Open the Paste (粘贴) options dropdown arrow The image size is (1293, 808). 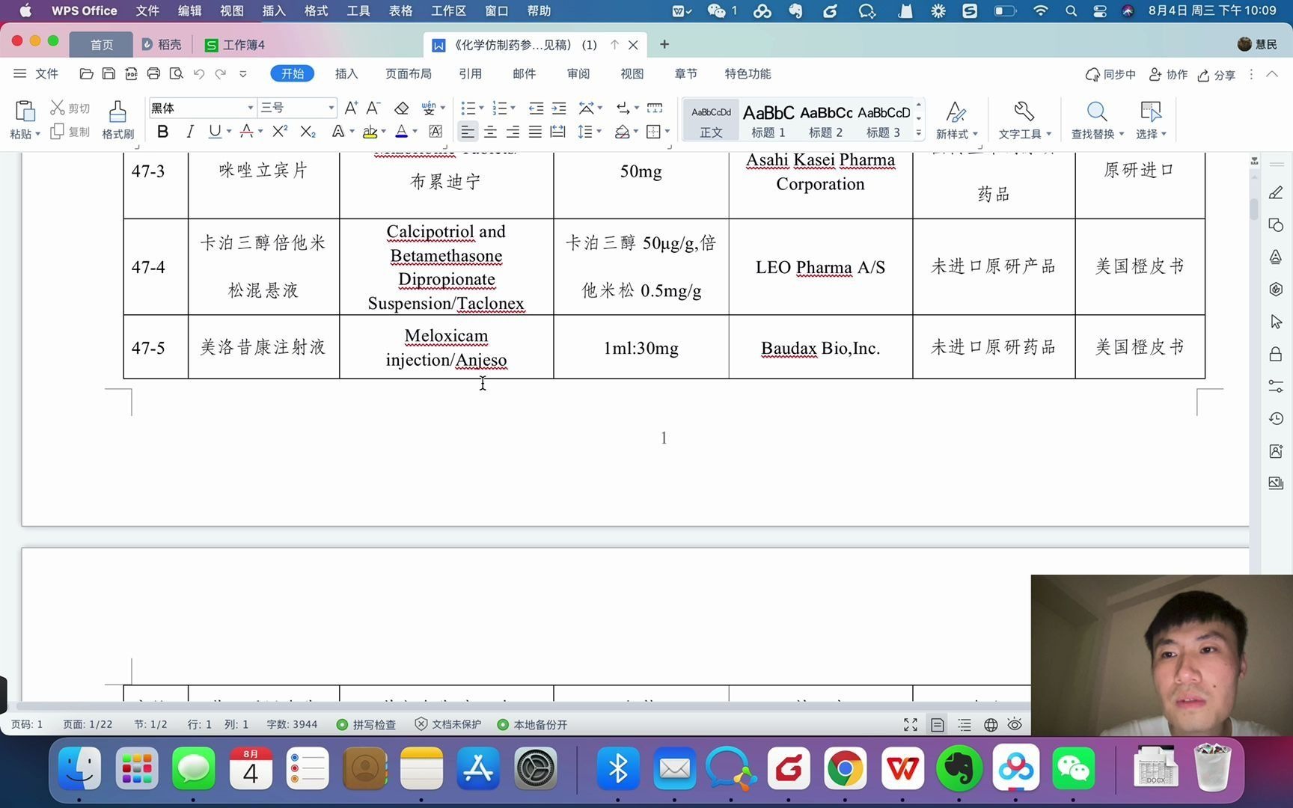(x=37, y=134)
